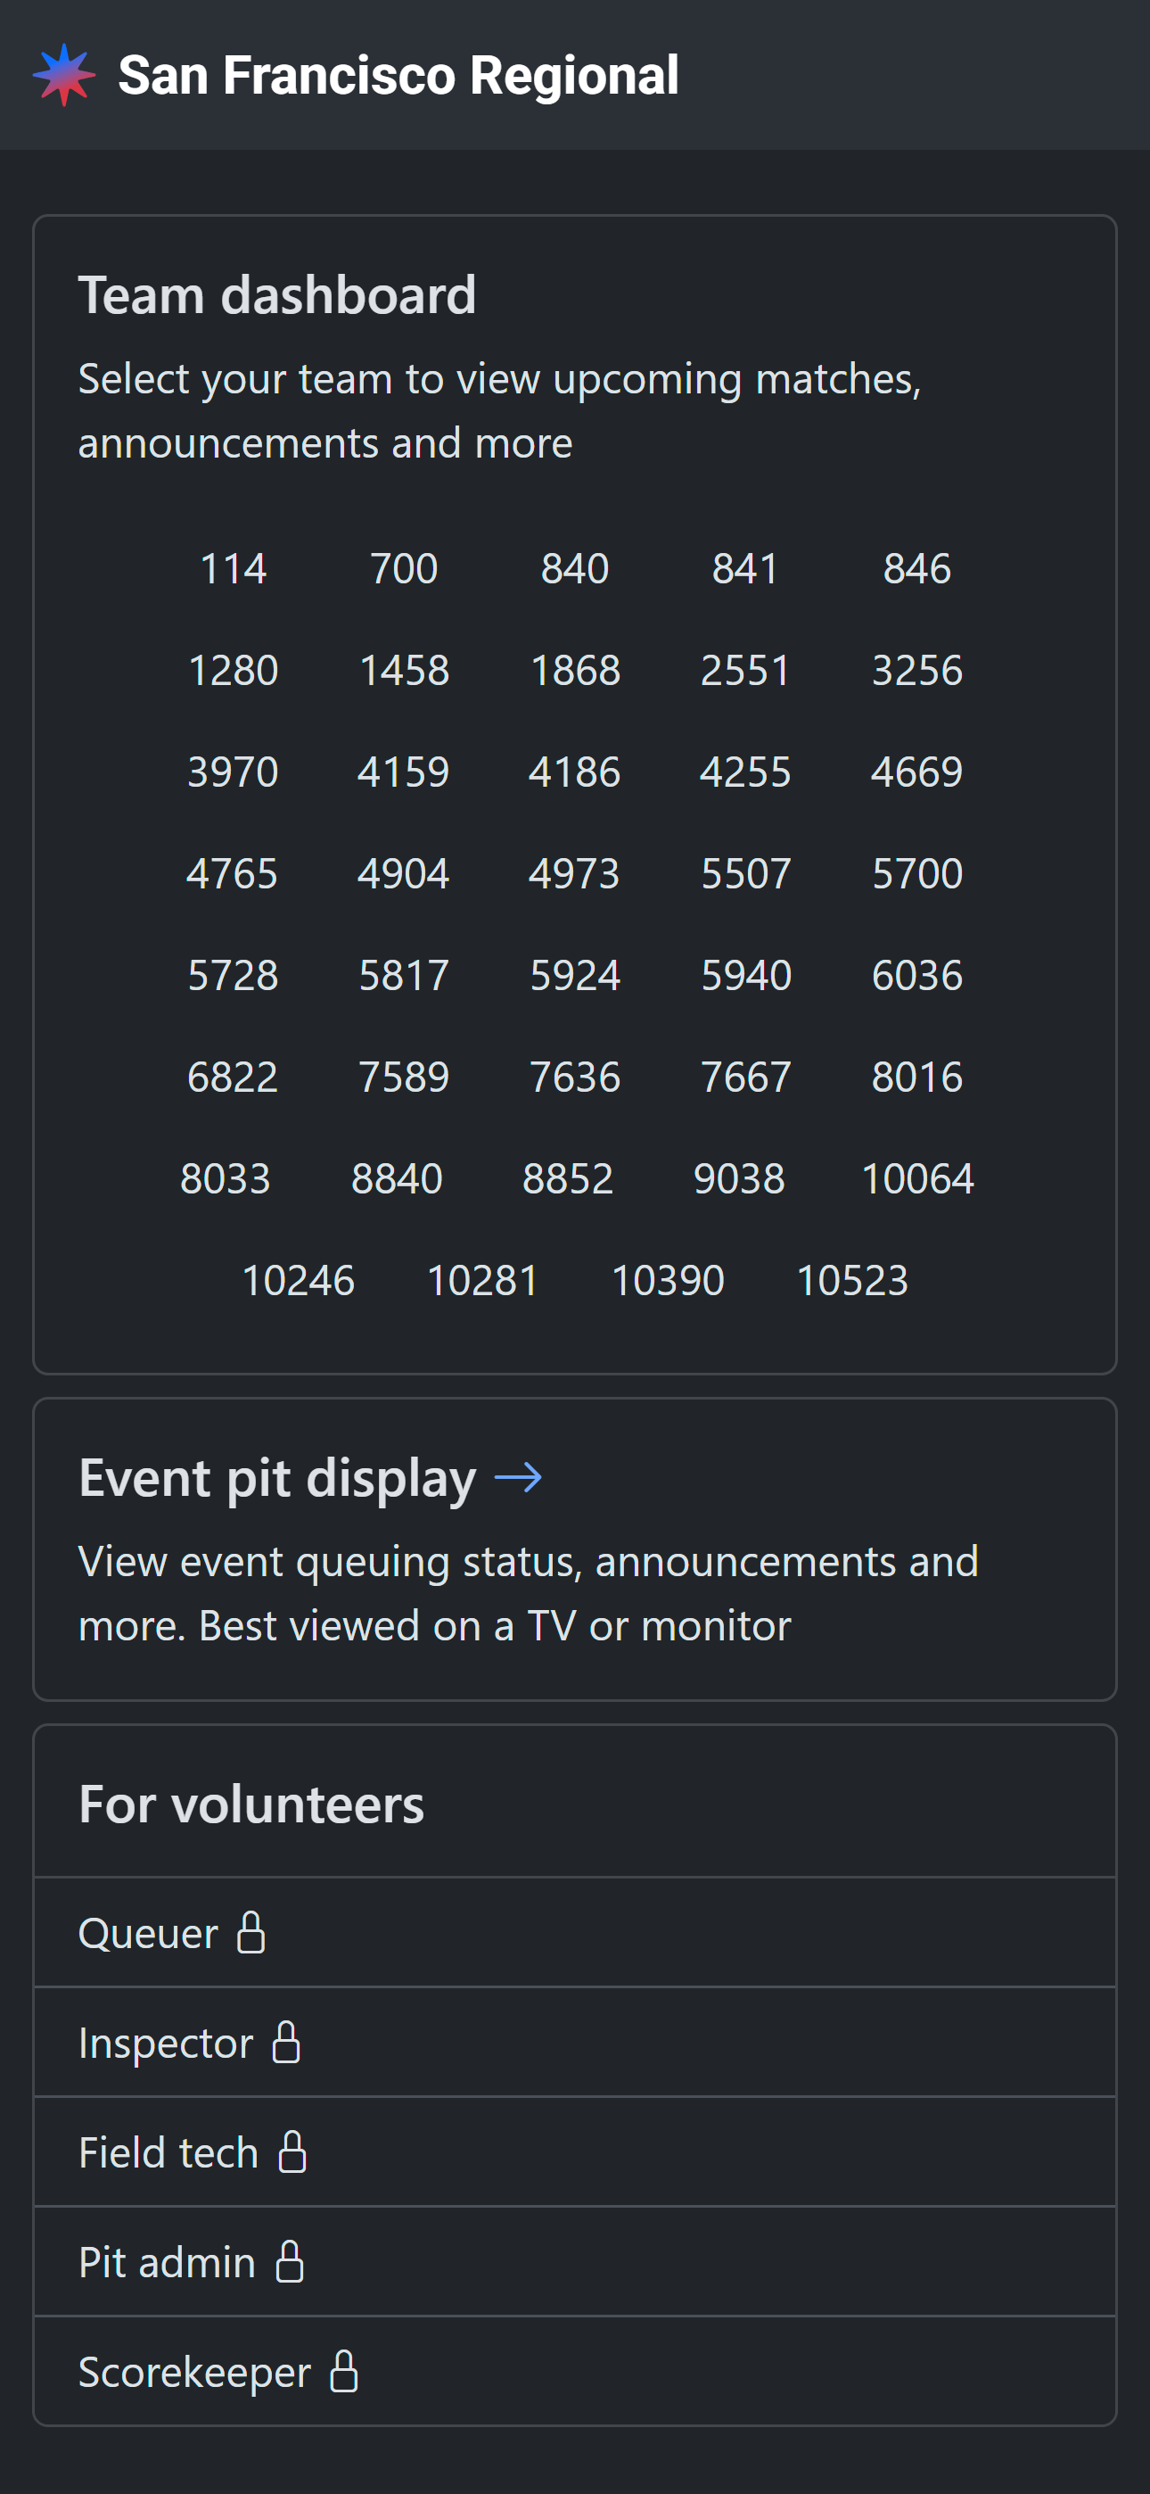This screenshot has width=1150, height=2494.
Task: Open the Queuer volunteer page
Action: coord(148,1932)
